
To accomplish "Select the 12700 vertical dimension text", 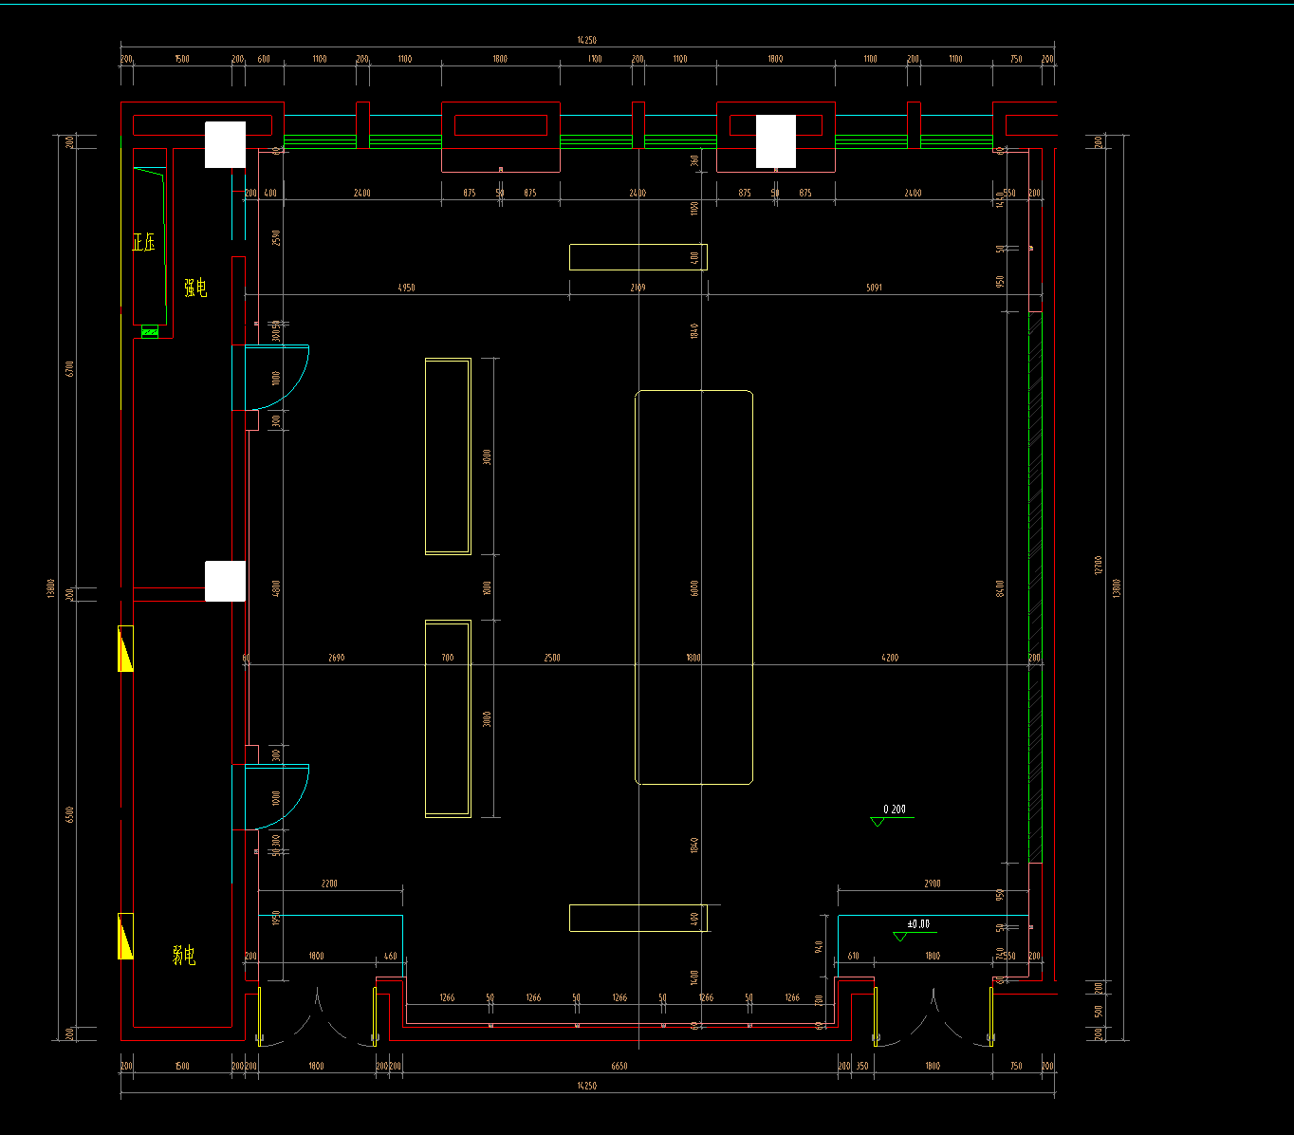I will click(1098, 566).
